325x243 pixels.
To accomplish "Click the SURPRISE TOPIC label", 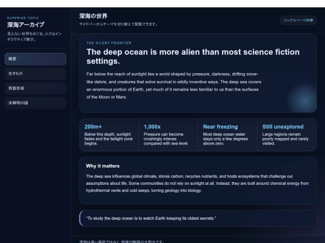I will click(23, 18).
